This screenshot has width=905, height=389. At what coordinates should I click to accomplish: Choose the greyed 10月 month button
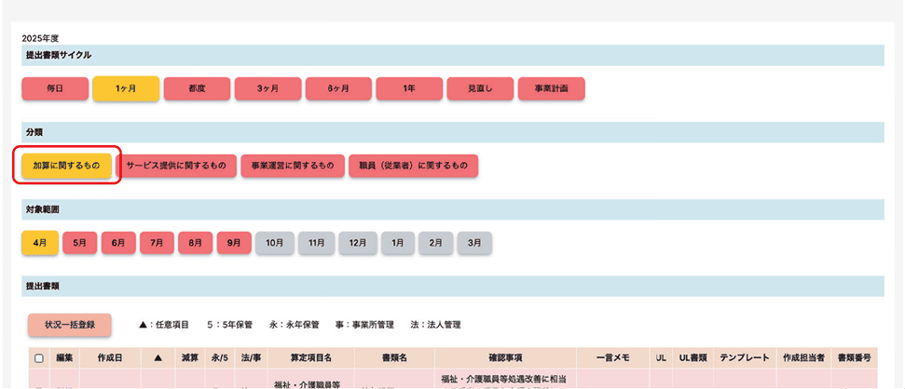pyautogui.click(x=275, y=243)
